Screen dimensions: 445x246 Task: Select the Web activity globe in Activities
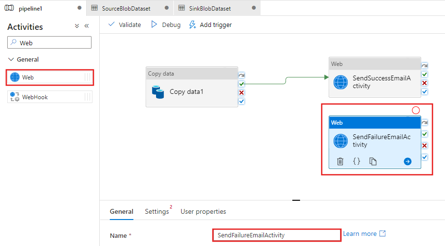[x=15, y=77]
